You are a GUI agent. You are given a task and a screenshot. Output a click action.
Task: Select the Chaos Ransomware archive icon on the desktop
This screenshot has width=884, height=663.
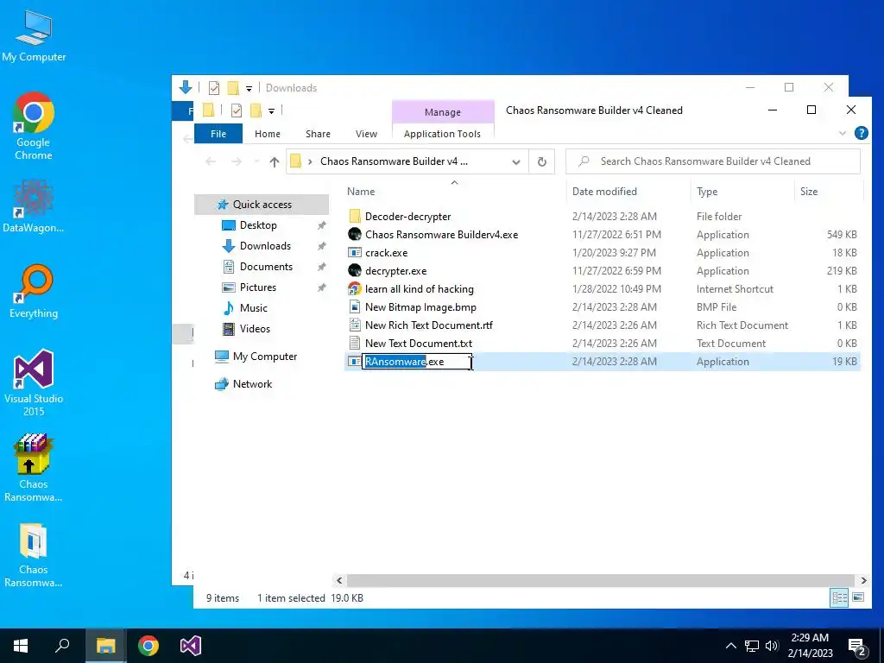point(34,468)
